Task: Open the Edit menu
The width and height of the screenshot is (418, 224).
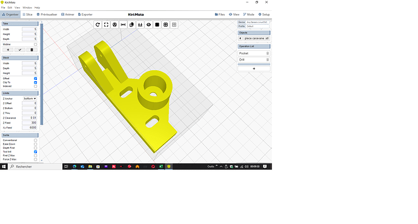Action: point(10,8)
